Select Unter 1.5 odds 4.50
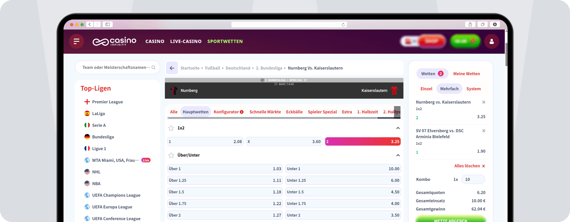 [x=343, y=192]
